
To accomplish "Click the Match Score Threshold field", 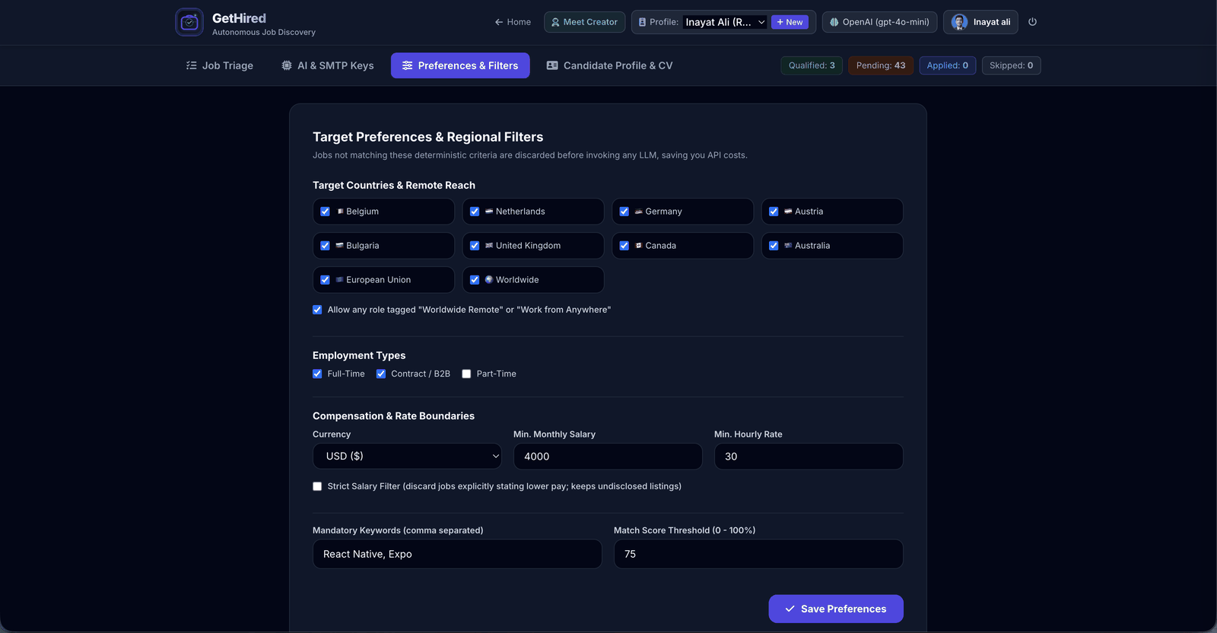I will click(758, 554).
